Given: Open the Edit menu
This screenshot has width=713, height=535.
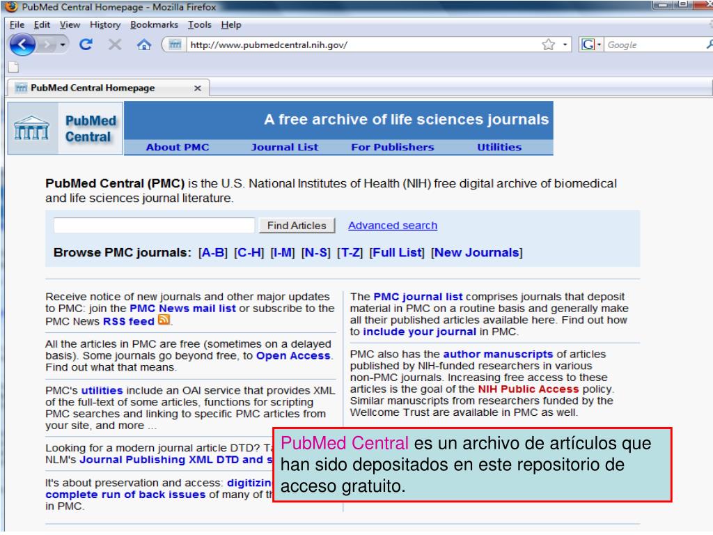Looking at the screenshot, I should 42,24.
